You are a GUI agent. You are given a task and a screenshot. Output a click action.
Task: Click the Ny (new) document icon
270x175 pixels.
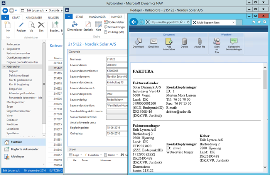point(8,25)
